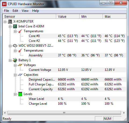The width and height of the screenshot is (129, 123).
Task: Click the Intel Core i5 processor chip icon
Action: click(x=15, y=26)
